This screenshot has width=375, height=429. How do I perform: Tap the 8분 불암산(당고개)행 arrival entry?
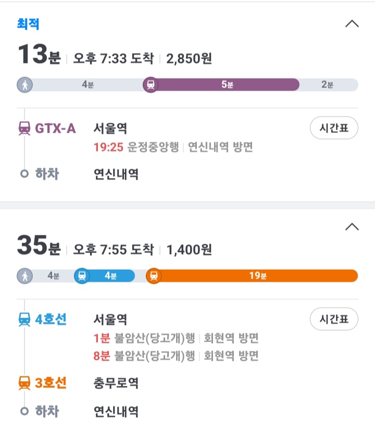(x=176, y=356)
